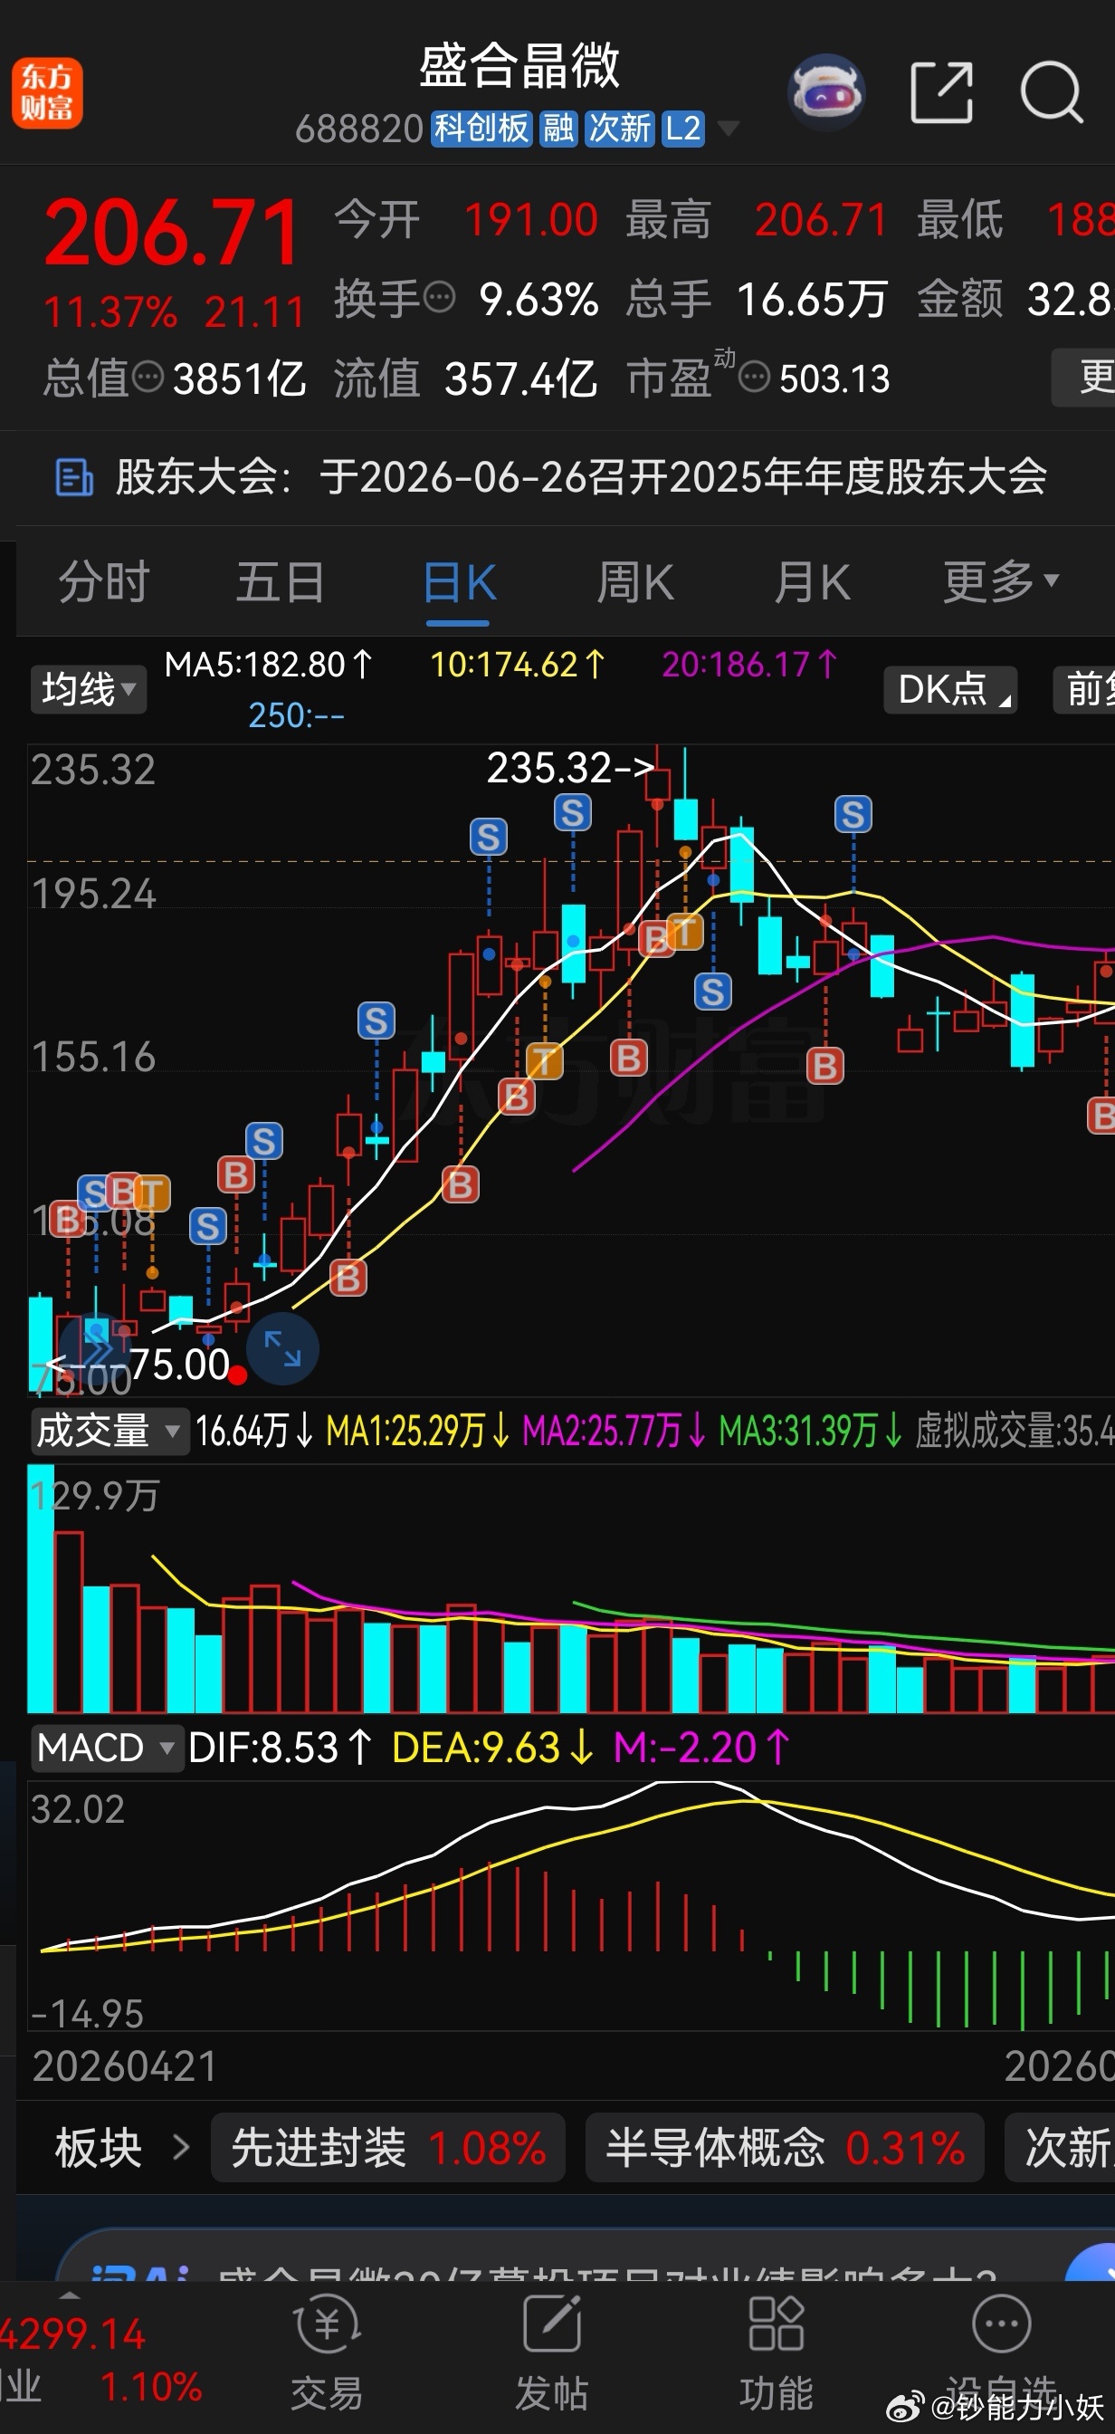
Task: Click DEA:9.63 MACD value
Action: coord(493,1748)
